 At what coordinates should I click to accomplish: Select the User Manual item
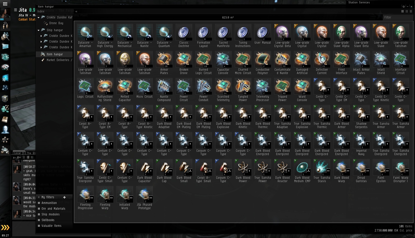263,34
